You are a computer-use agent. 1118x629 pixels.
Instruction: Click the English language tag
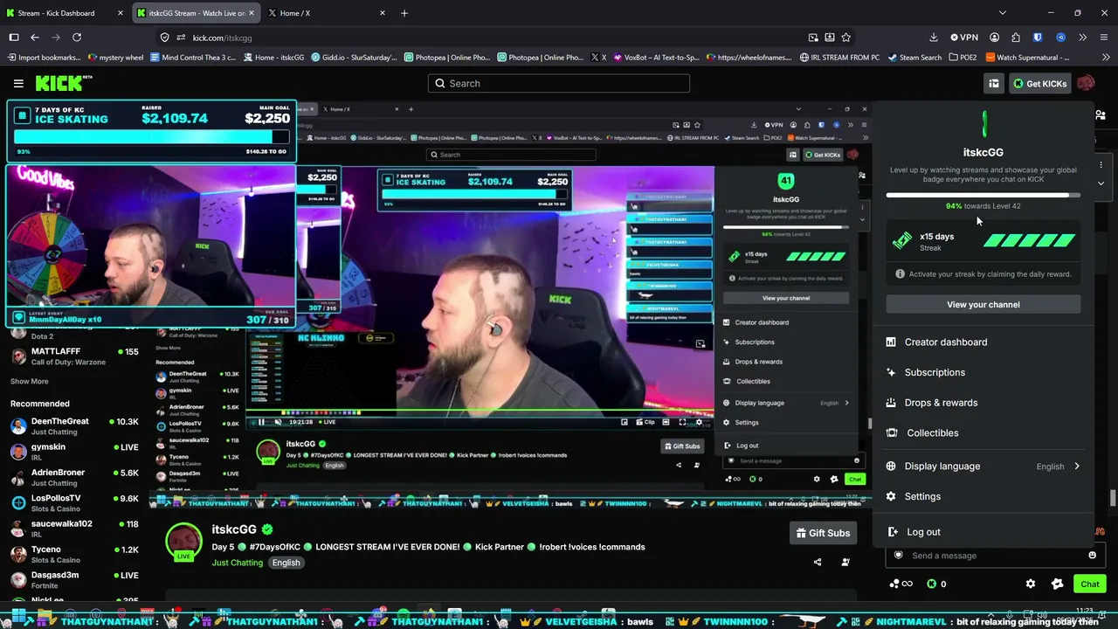click(x=286, y=563)
